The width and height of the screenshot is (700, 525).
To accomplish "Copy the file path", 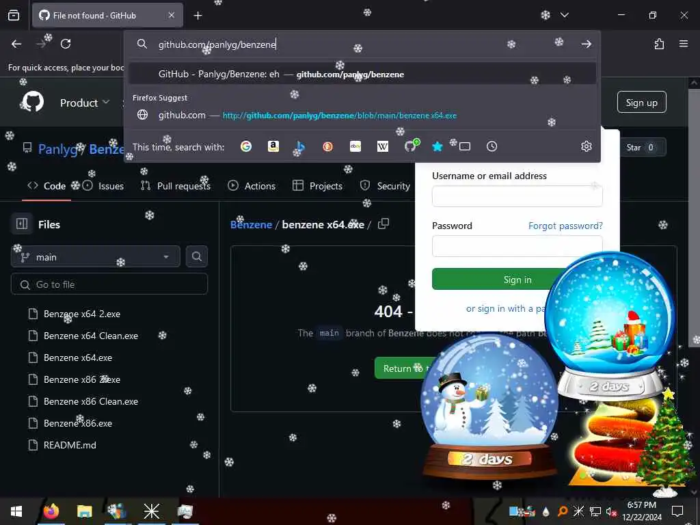I will (x=383, y=224).
